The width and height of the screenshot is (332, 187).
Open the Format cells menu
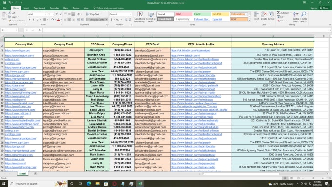[271, 16]
